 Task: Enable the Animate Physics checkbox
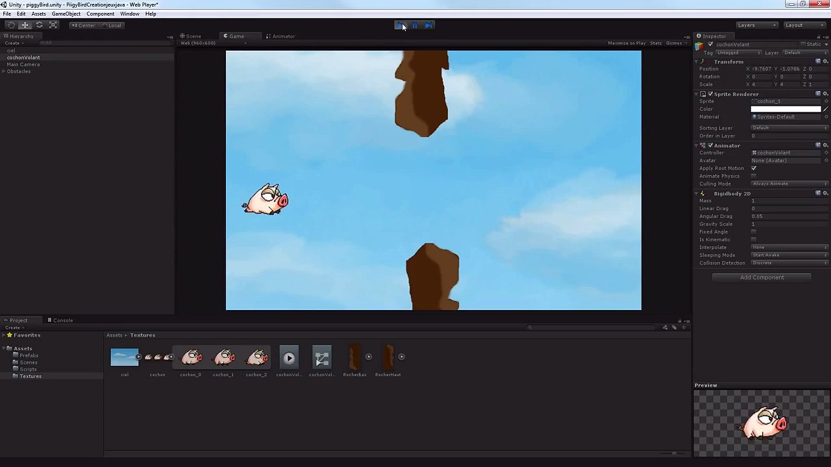point(754,176)
